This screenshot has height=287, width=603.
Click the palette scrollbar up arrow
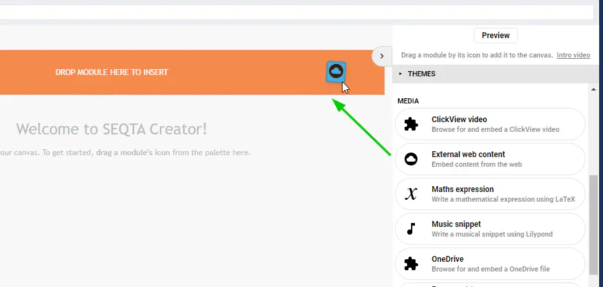[593, 89]
